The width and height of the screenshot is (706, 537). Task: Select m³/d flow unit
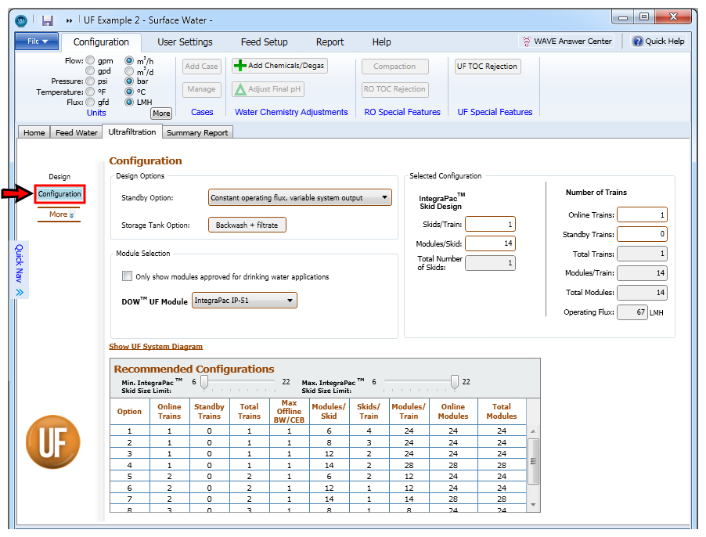coord(129,71)
